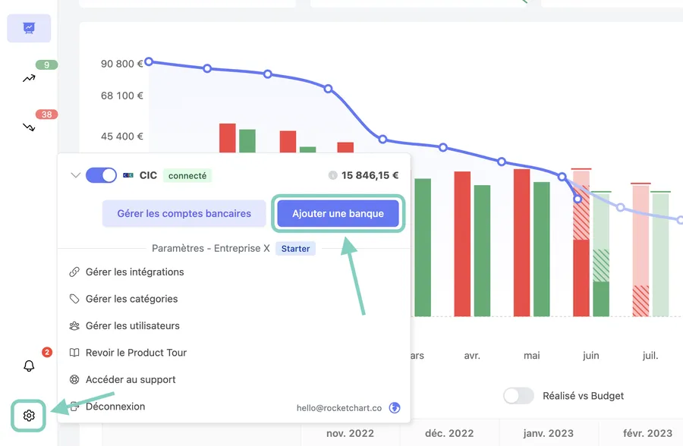Click the Gérer les comptes bancaires button
Image resolution: width=683 pixels, height=446 pixels.
click(184, 214)
